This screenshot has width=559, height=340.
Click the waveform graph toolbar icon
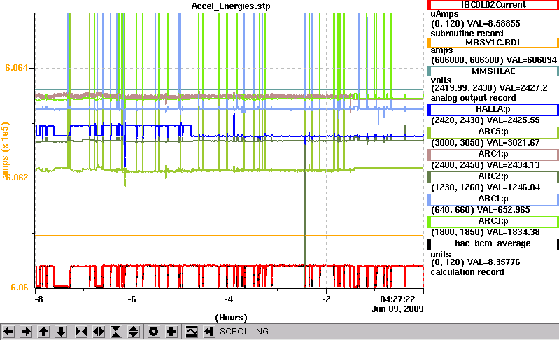192,332
